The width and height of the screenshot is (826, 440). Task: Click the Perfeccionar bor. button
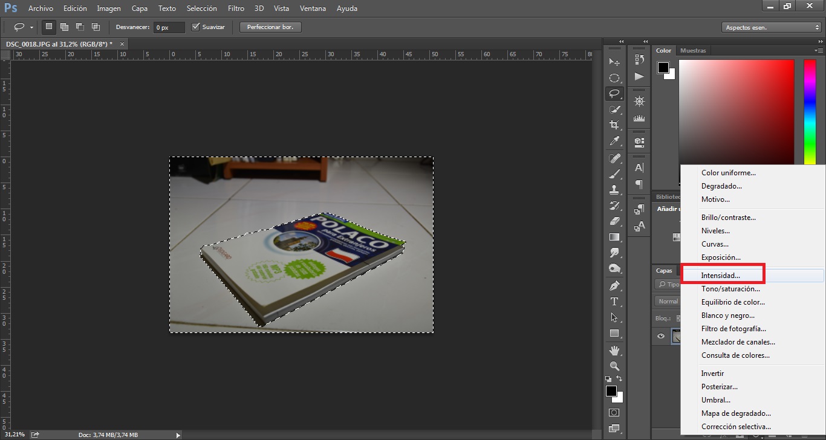pos(270,27)
